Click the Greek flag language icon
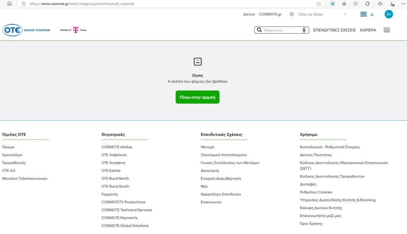This screenshot has height=234, width=407. (363, 14)
